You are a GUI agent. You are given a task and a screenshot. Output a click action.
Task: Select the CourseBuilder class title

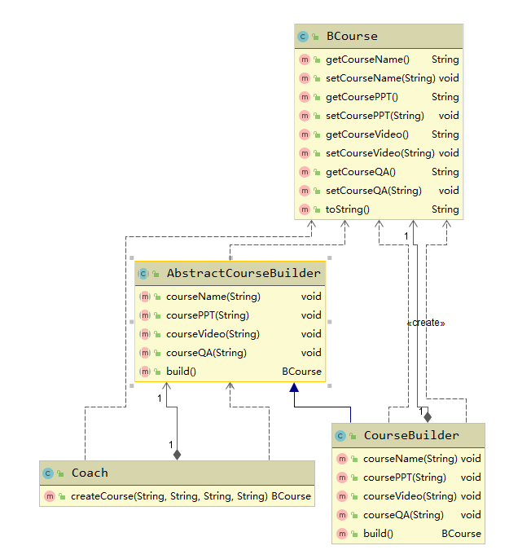pyautogui.click(x=411, y=436)
